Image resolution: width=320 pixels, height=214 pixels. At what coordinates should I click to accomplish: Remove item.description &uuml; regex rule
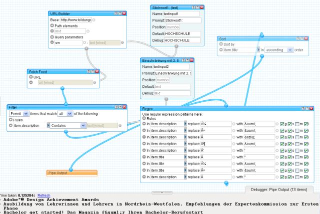pyautogui.click(x=144, y=124)
